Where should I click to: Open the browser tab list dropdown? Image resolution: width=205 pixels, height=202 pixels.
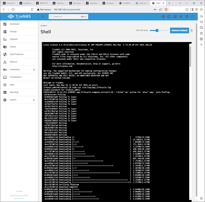(x=180, y=3)
